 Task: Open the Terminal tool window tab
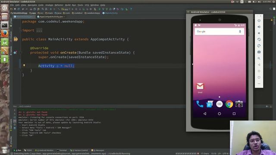62,150
